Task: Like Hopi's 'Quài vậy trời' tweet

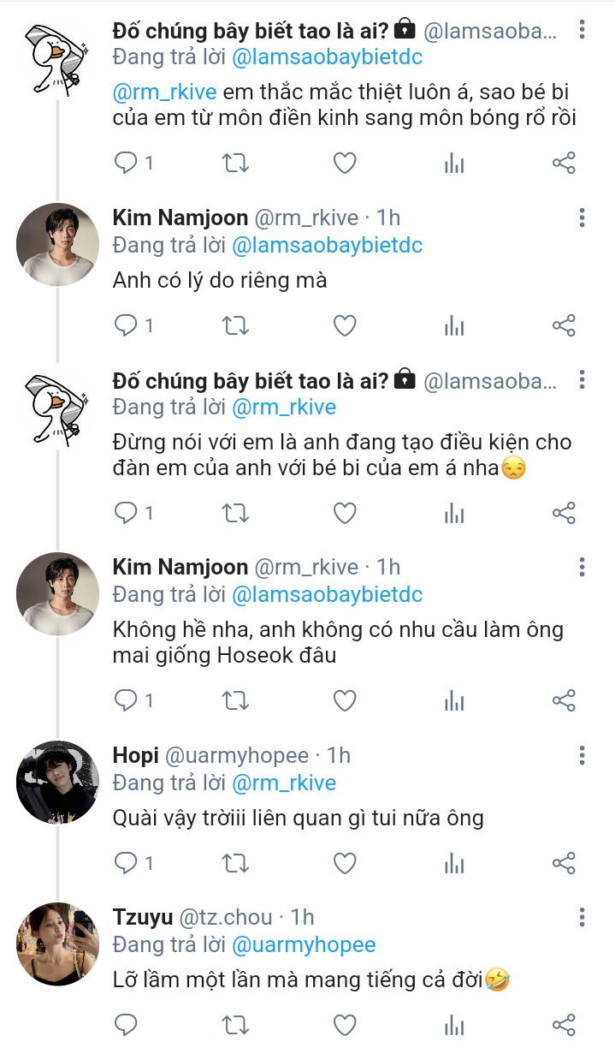Action: 345,862
